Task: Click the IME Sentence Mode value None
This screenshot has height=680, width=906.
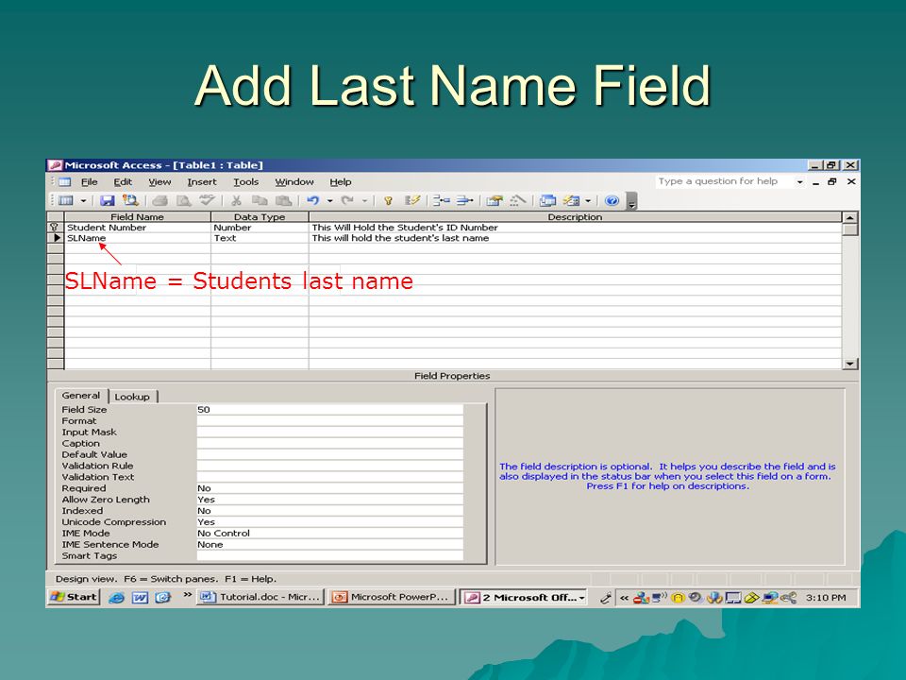Action: coord(330,544)
